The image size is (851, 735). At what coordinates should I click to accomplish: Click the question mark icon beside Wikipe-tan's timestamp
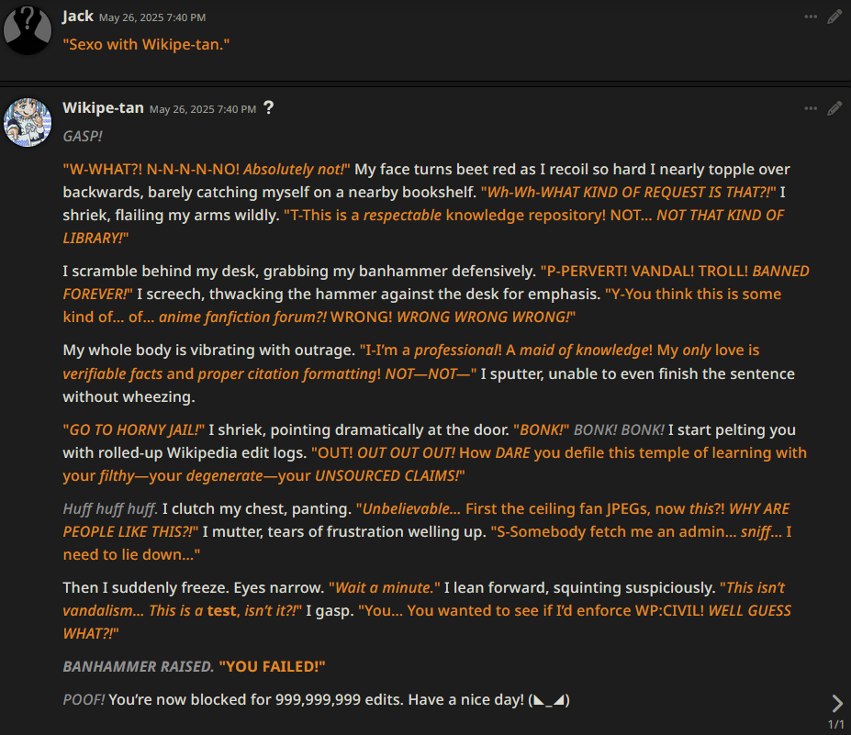(268, 107)
